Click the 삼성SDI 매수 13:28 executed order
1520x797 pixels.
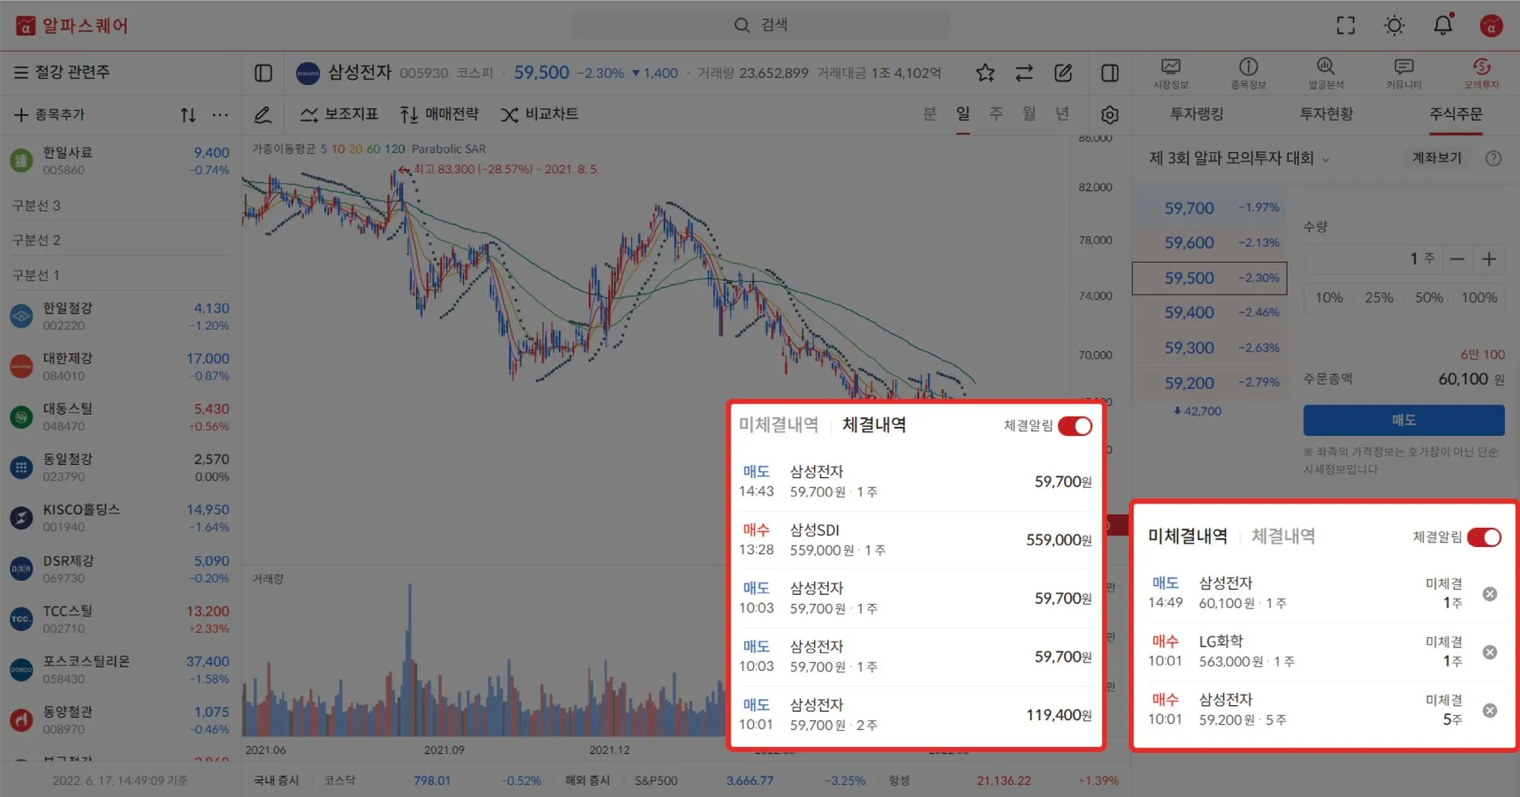(916, 539)
